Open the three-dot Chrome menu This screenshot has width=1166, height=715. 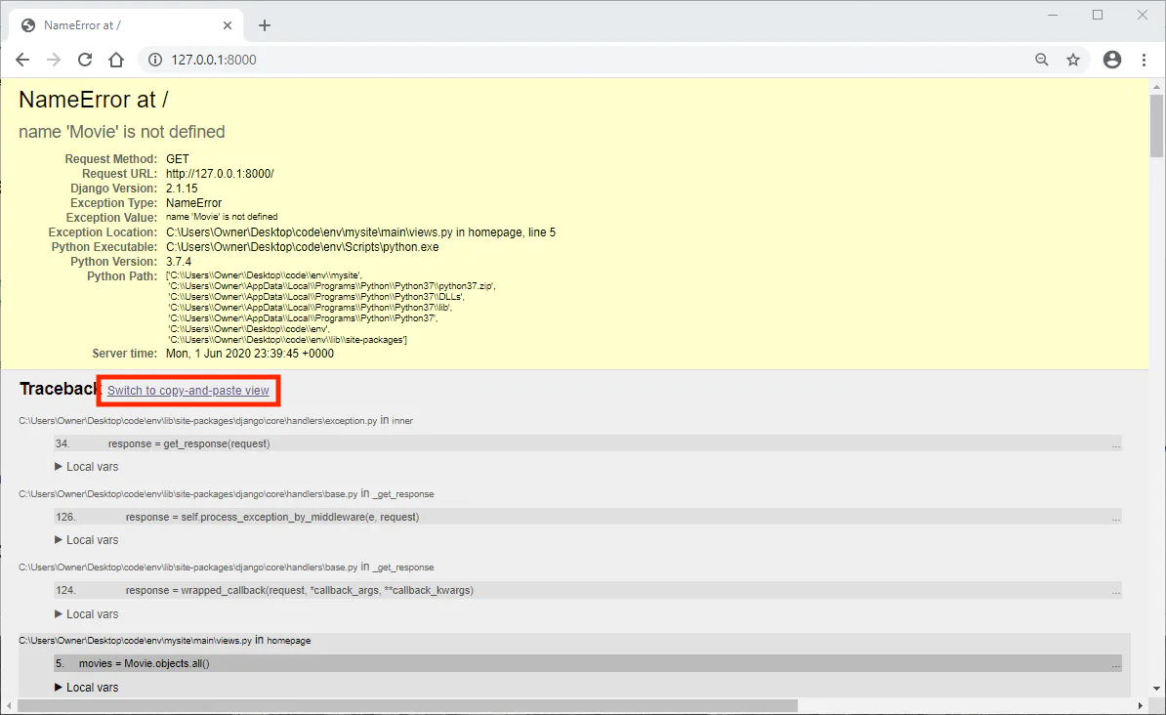1144,60
